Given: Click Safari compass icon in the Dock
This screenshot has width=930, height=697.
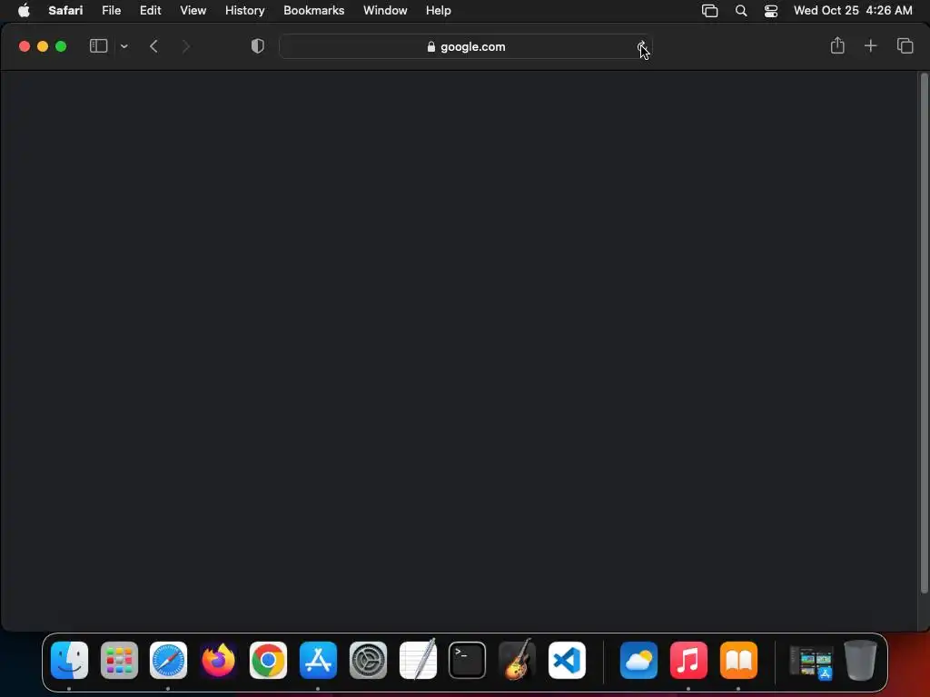Looking at the screenshot, I should click(x=168, y=661).
